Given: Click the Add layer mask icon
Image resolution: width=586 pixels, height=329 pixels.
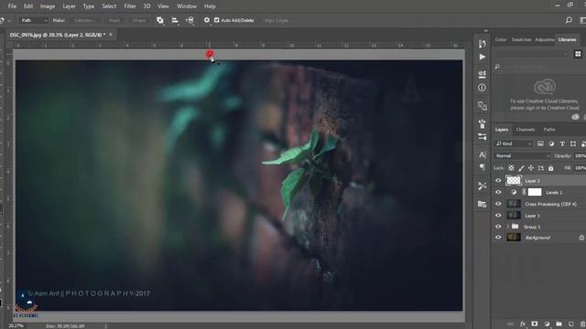Looking at the screenshot, I should tap(535, 324).
